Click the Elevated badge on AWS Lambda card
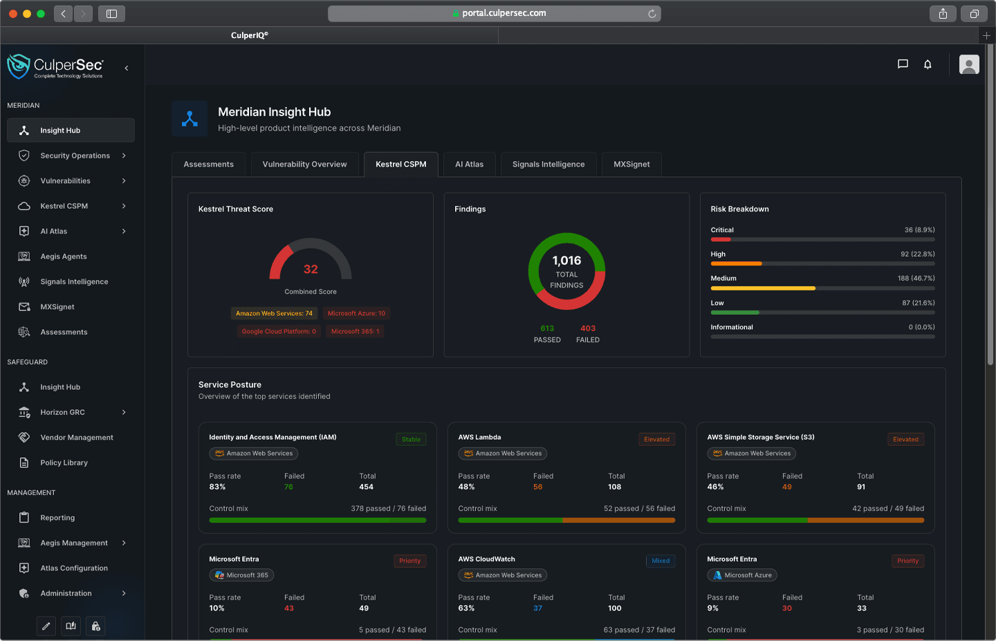996x641 pixels. (656, 439)
